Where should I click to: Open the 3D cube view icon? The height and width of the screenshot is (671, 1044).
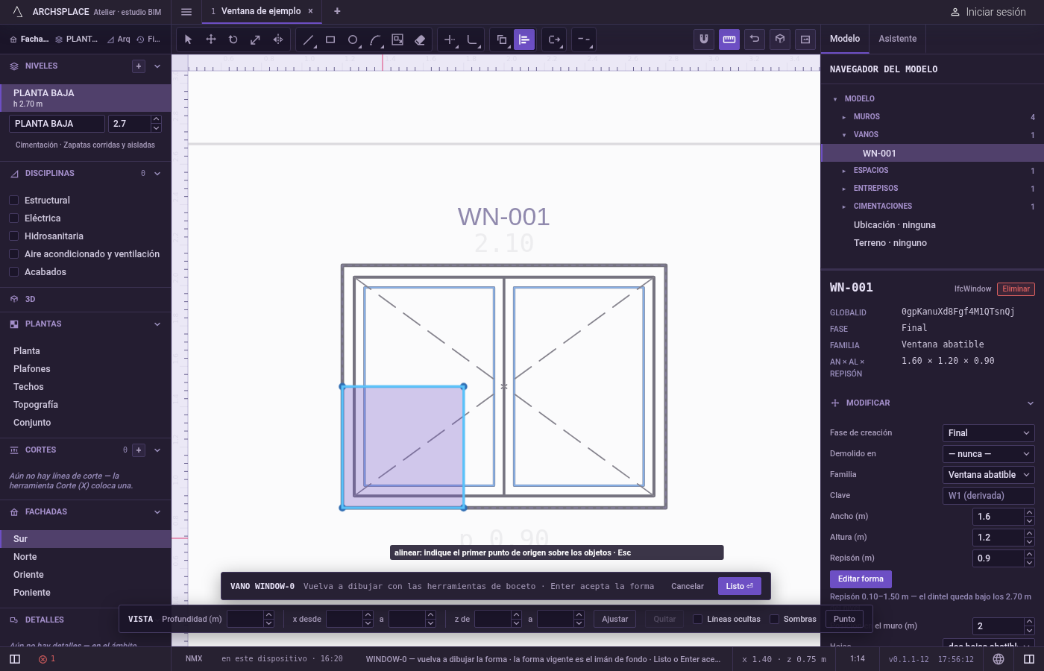780,40
